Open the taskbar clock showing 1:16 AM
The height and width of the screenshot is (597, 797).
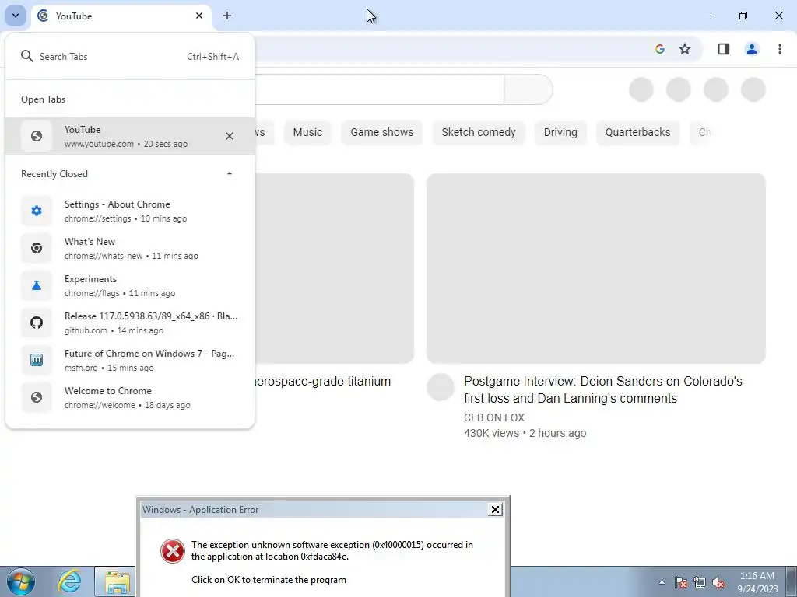pyautogui.click(x=757, y=582)
